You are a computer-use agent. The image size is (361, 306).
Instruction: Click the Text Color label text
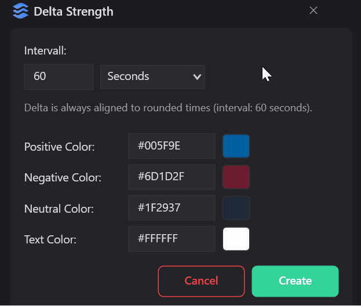click(x=50, y=239)
